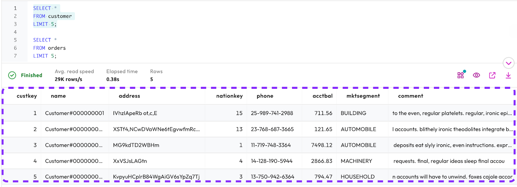The width and height of the screenshot is (517, 187).
Task: Click the green Finished status checkmark
Action: (x=12, y=75)
